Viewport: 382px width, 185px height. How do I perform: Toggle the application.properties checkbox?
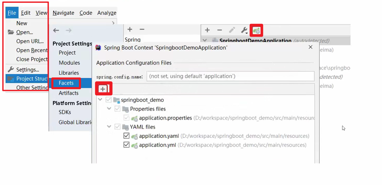pyautogui.click(x=126, y=118)
